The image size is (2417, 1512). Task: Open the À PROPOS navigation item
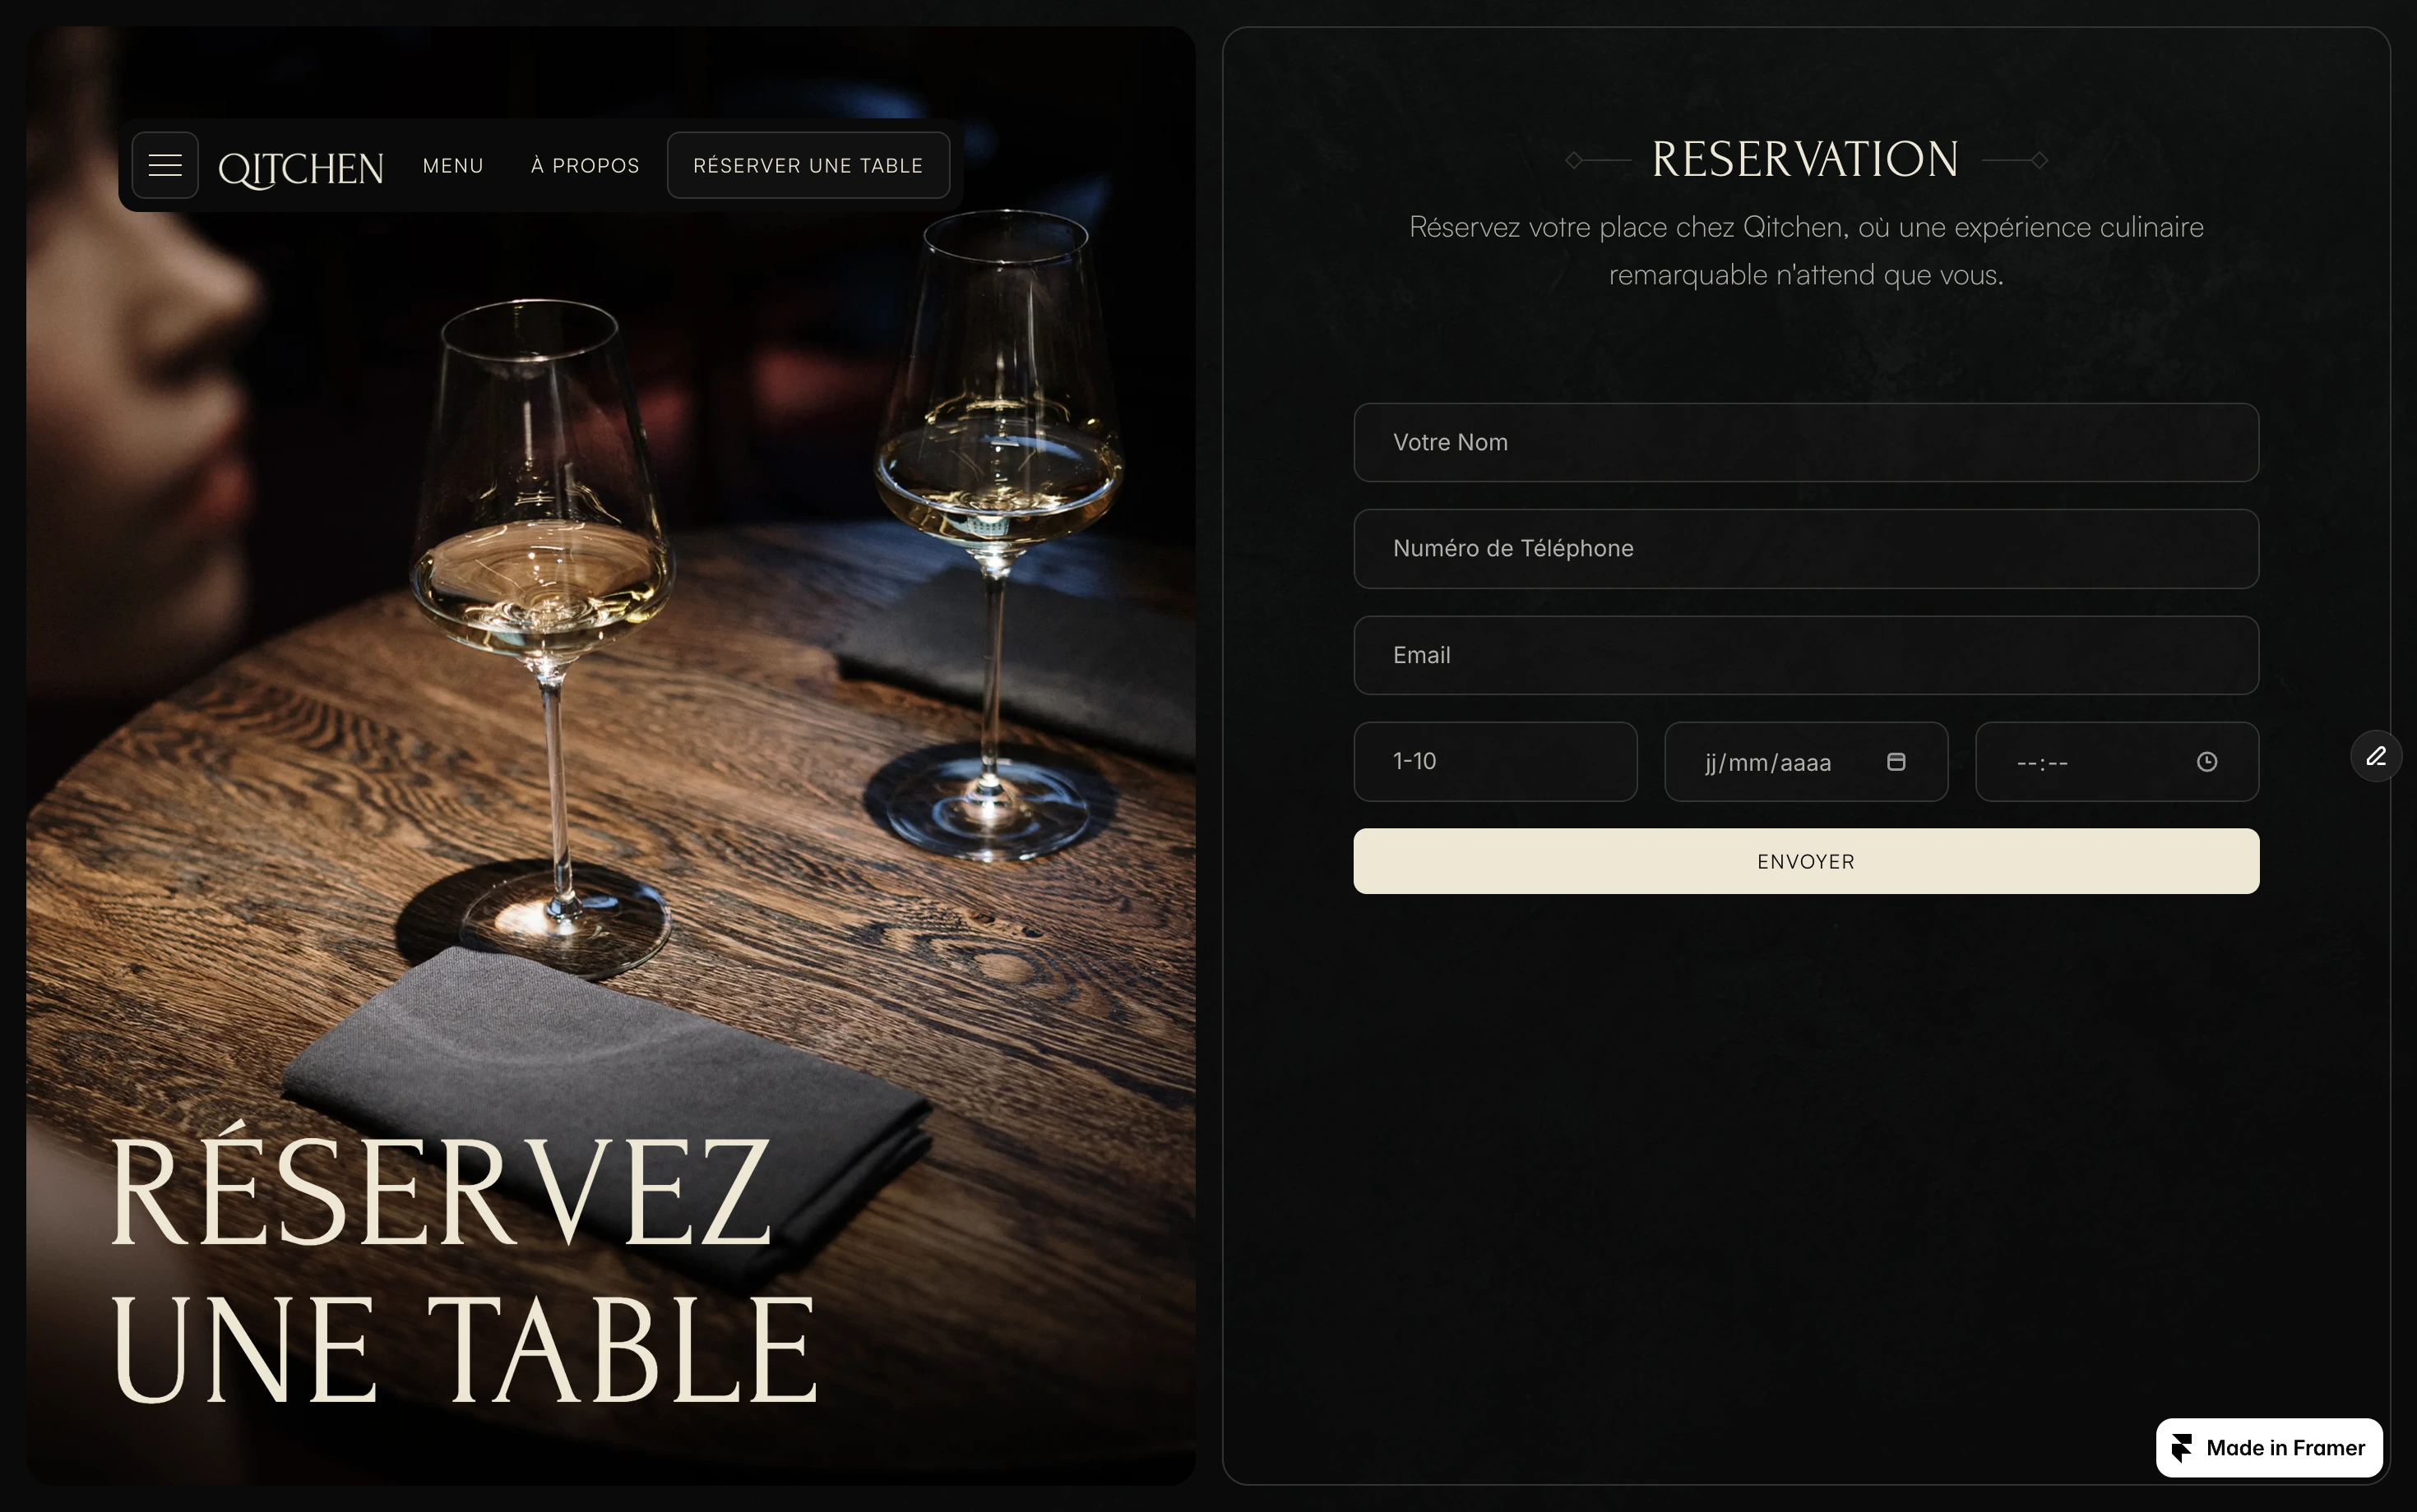pyautogui.click(x=585, y=166)
